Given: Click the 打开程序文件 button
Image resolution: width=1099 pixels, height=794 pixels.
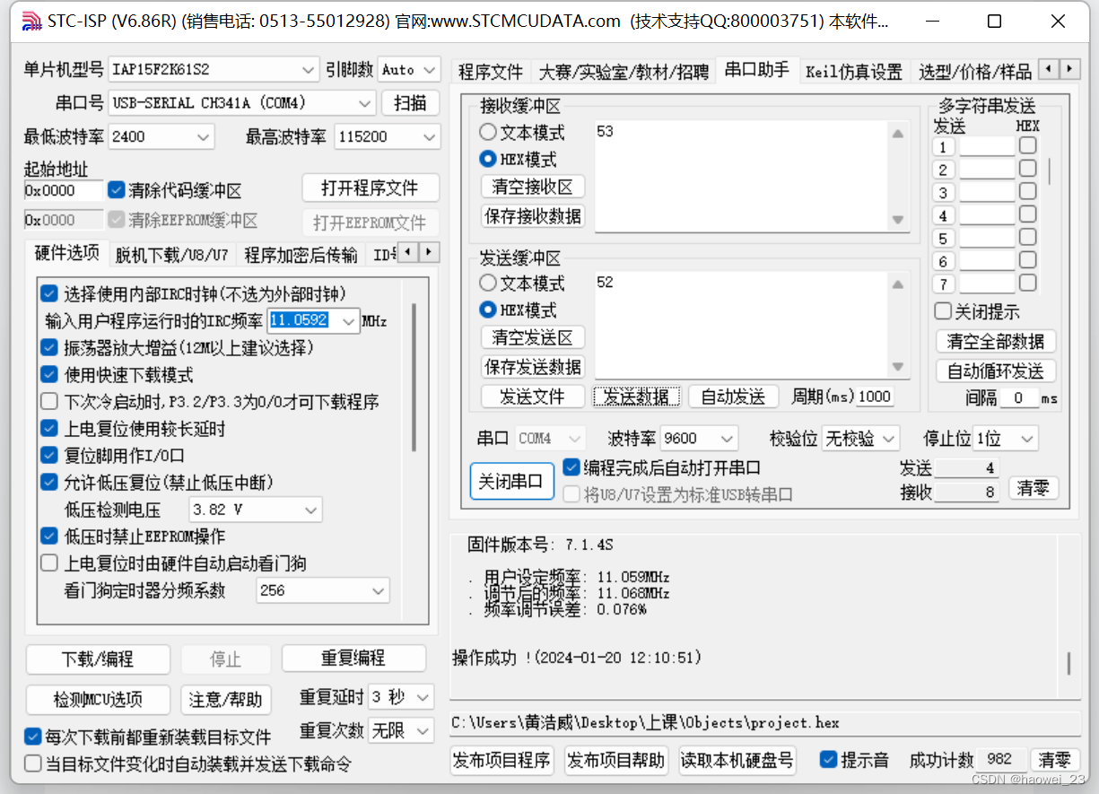Looking at the screenshot, I should tap(370, 188).
